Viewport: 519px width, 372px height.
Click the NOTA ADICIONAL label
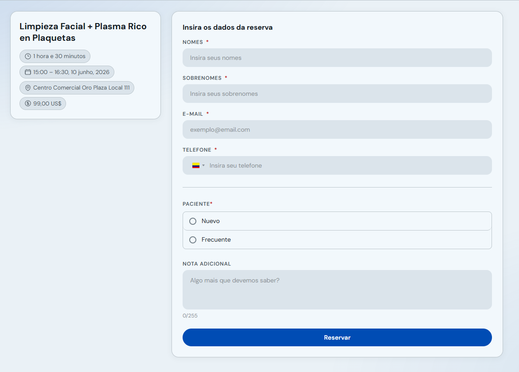207,264
